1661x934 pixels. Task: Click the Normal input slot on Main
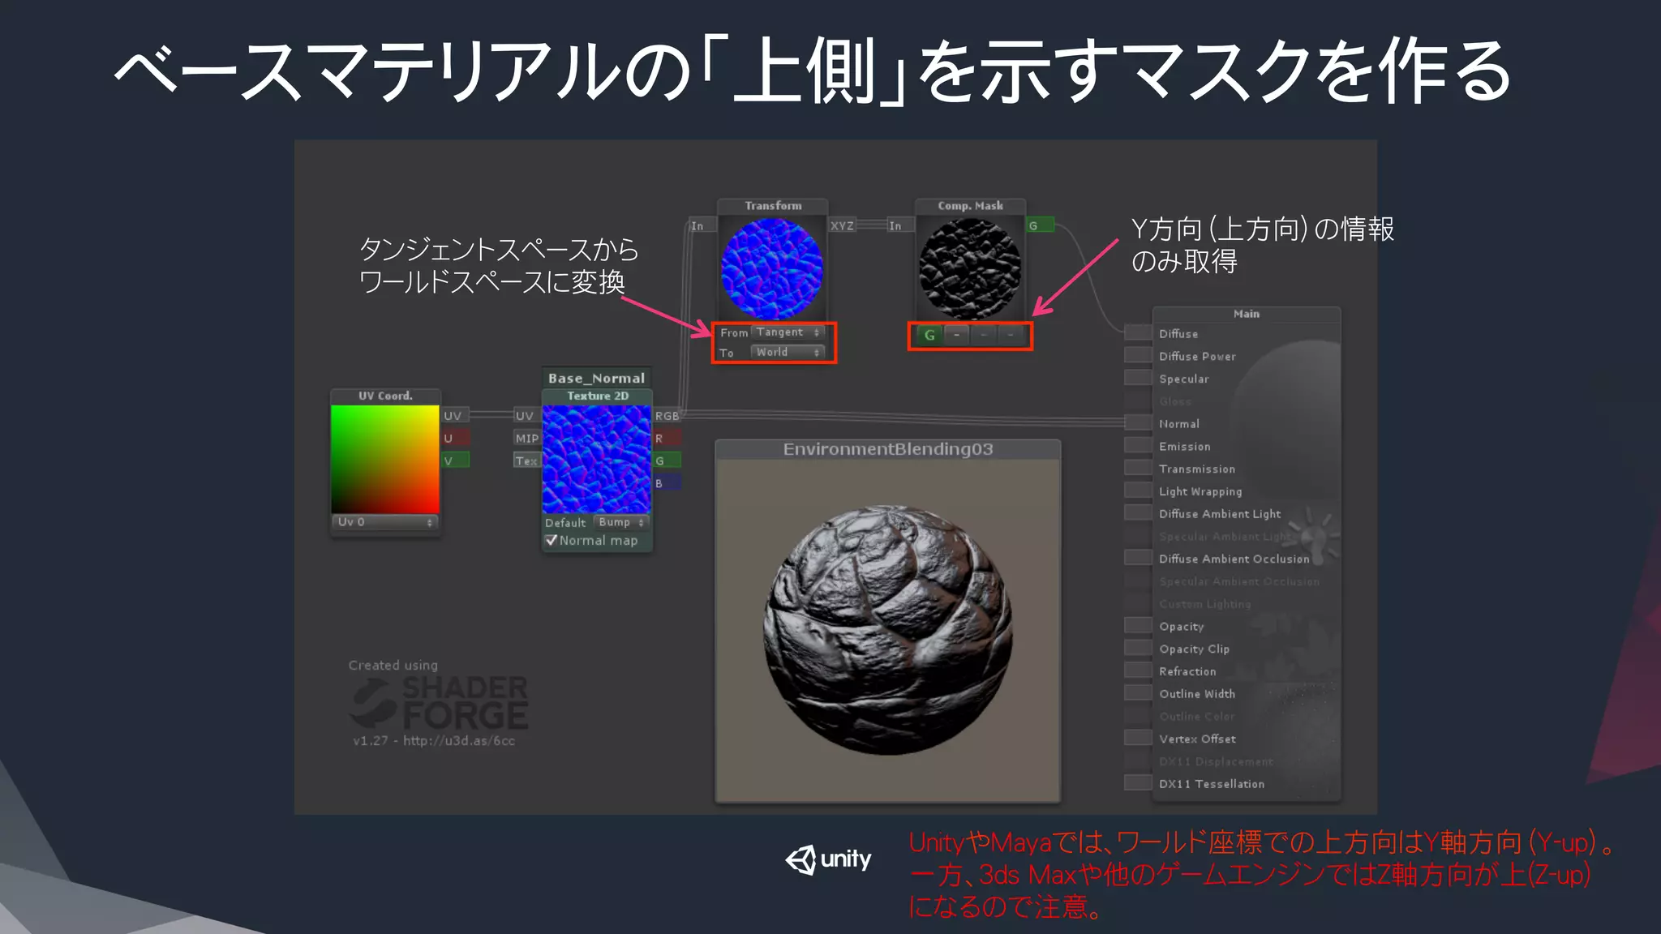[1139, 422]
